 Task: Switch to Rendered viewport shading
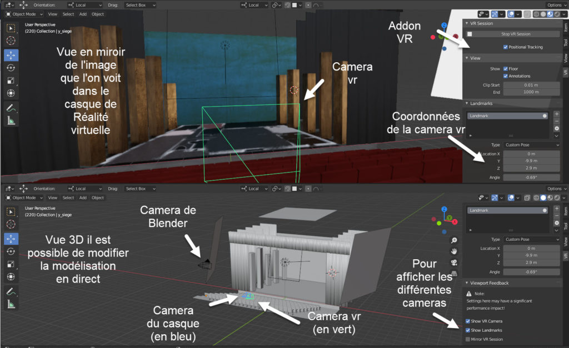[x=556, y=14]
